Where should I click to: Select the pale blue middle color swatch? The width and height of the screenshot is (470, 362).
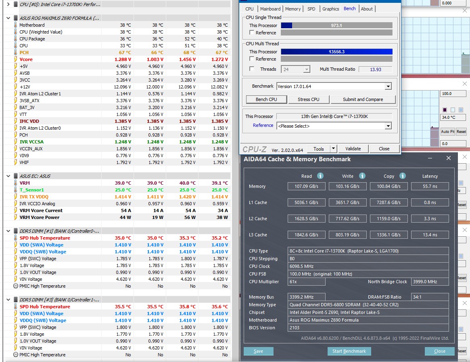453,110
